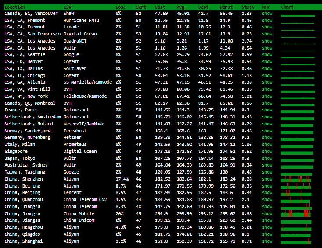Click the Avg column header
This screenshot has height=248, width=322.
[180, 7]
